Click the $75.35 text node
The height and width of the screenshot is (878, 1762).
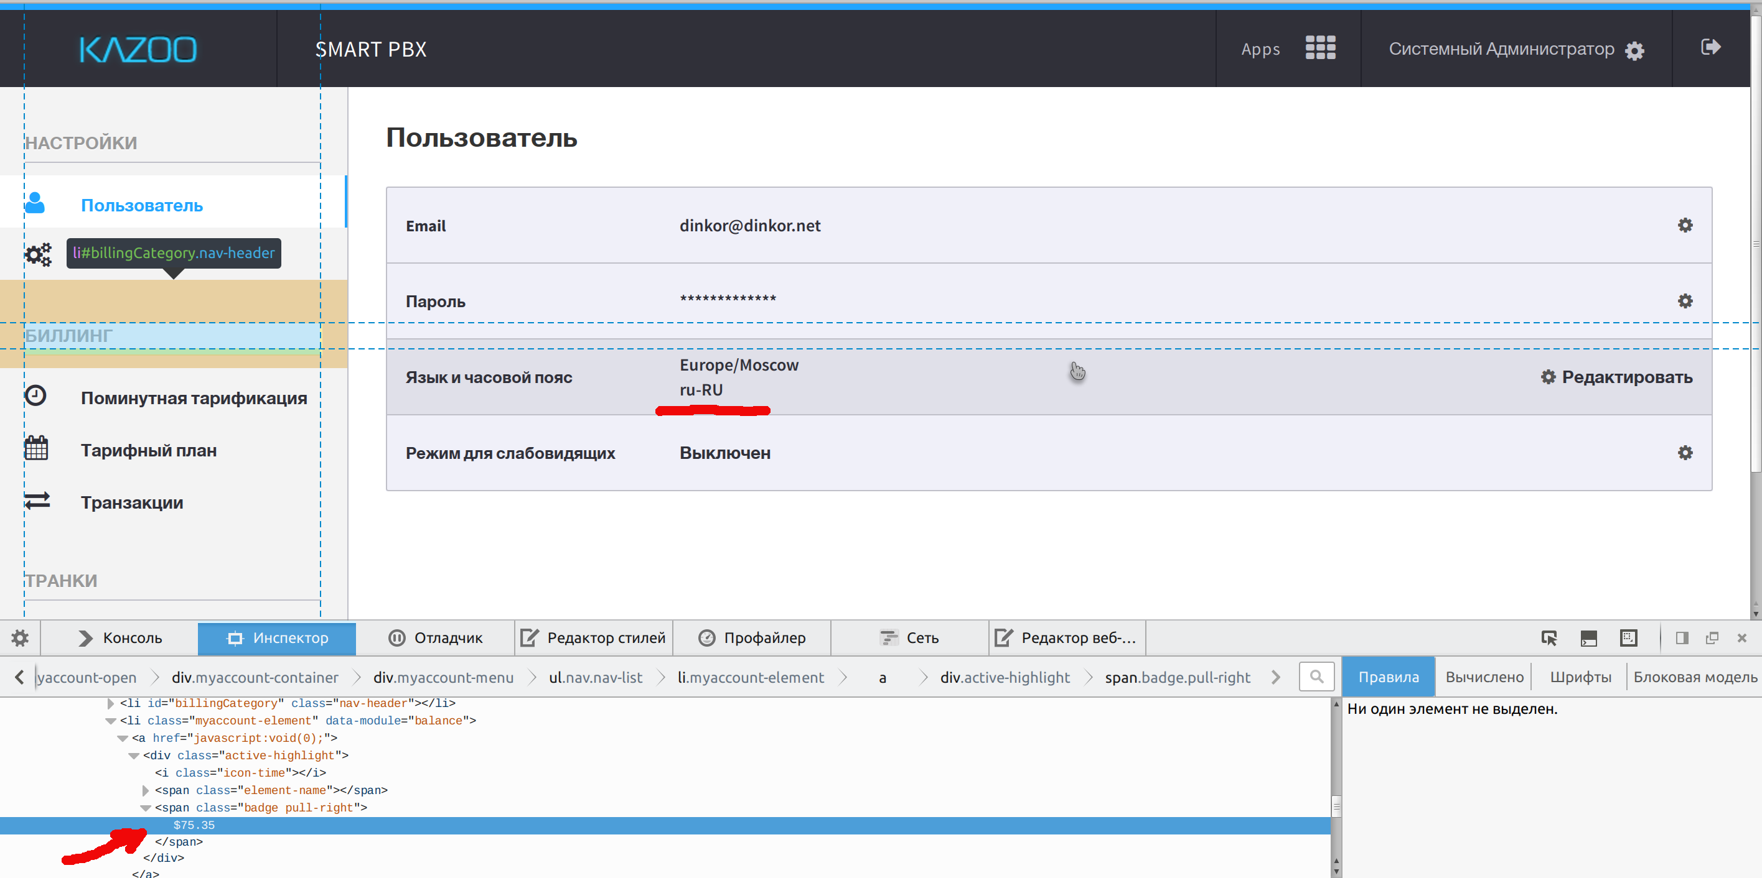click(194, 825)
